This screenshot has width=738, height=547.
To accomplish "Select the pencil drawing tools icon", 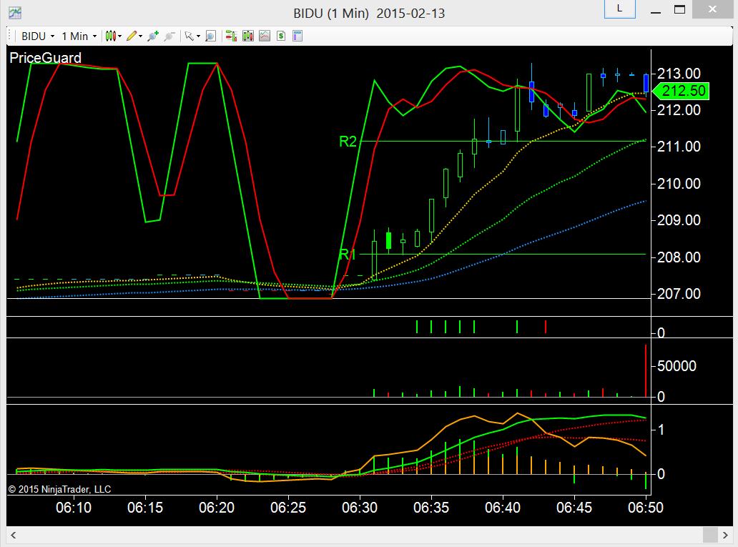I will (132, 36).
